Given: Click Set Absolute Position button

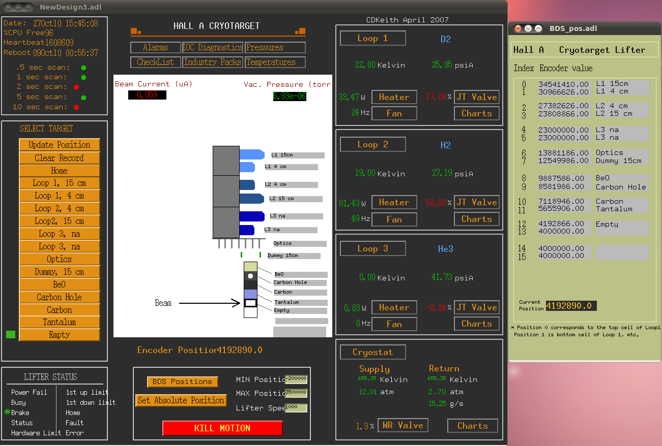Looking at the screenshot, I should (x=181, y=400).
